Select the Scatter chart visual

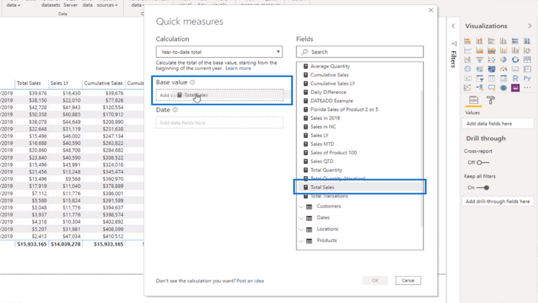pos(491,60)
